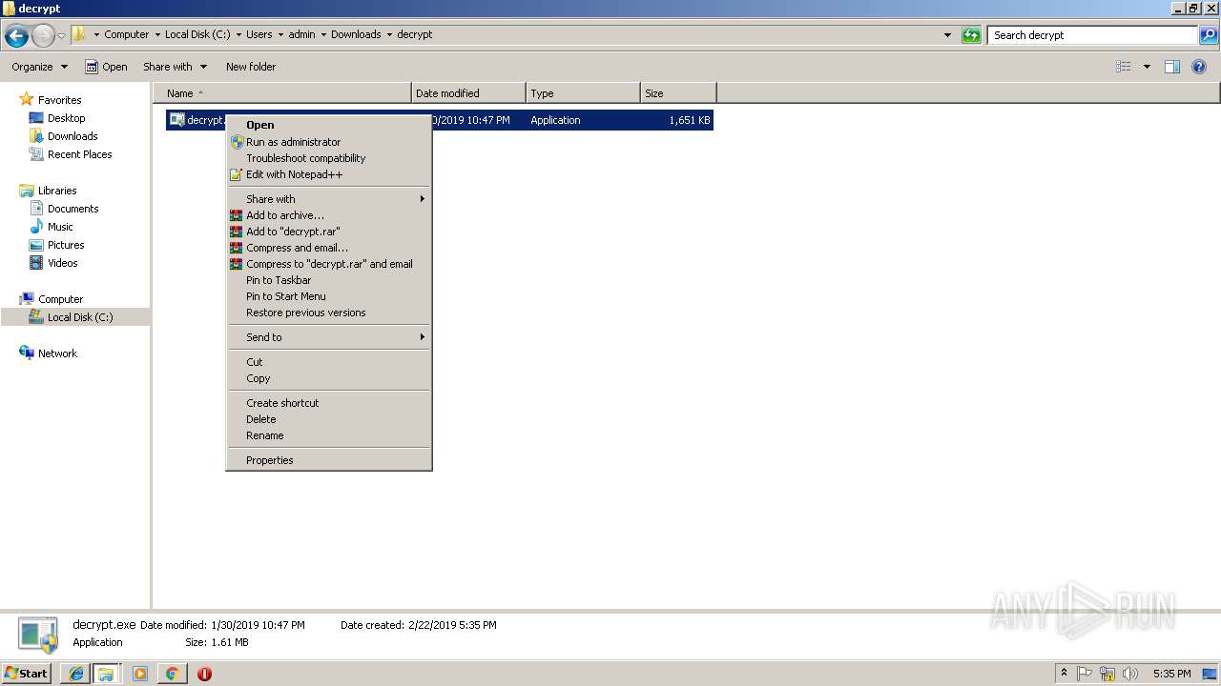Choose Cut in the context menu
The height and width of the screenshot is (686, 1221).
click(328, 362)
